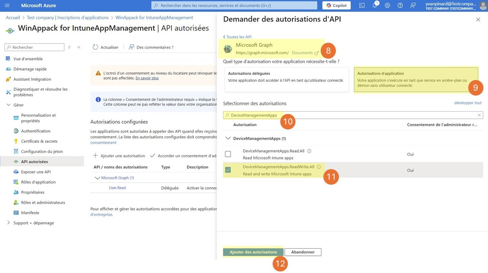Open the notifications bell
The image size is (488, 273).
click(x=375, y=5)
